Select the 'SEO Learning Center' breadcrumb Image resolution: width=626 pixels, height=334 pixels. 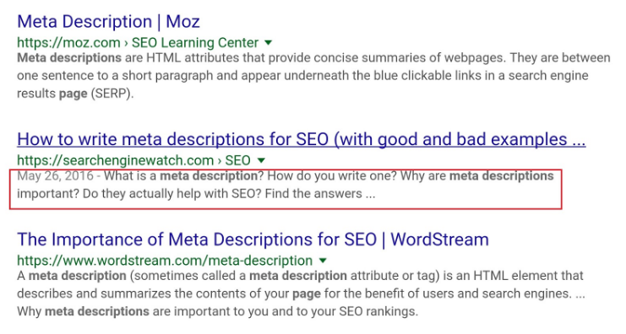(195, 43)
